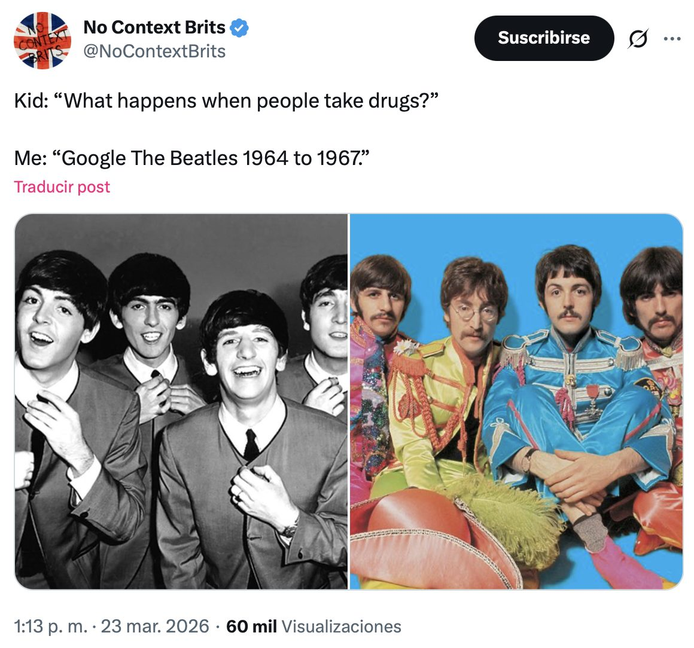The width and height of the screenshot is (694, 648).
Task: Open the black-and-white Beatles photo
Action: (x=181, y=402)
